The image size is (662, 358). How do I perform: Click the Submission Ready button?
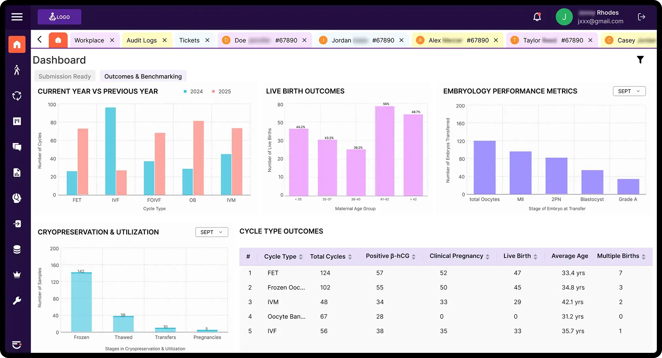coord(64,76)
